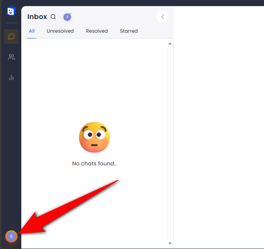Open the app logo in sidebar

[x=11, y=11]
